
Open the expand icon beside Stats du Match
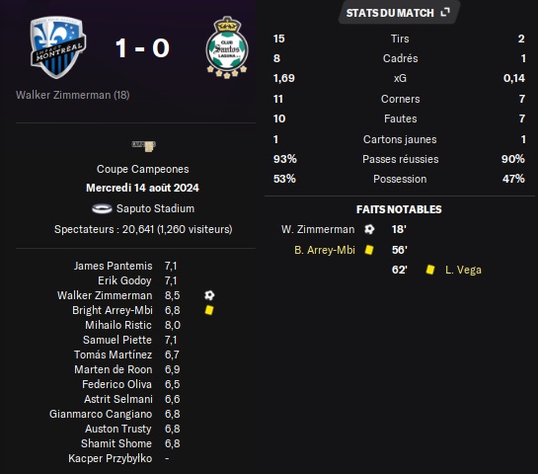[x=445, y=13]
